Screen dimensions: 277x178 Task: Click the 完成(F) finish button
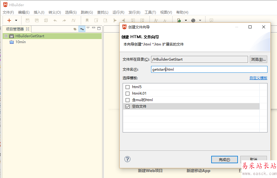(224, 159)
